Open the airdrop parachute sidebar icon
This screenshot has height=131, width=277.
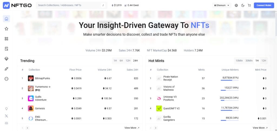[6, 59]
